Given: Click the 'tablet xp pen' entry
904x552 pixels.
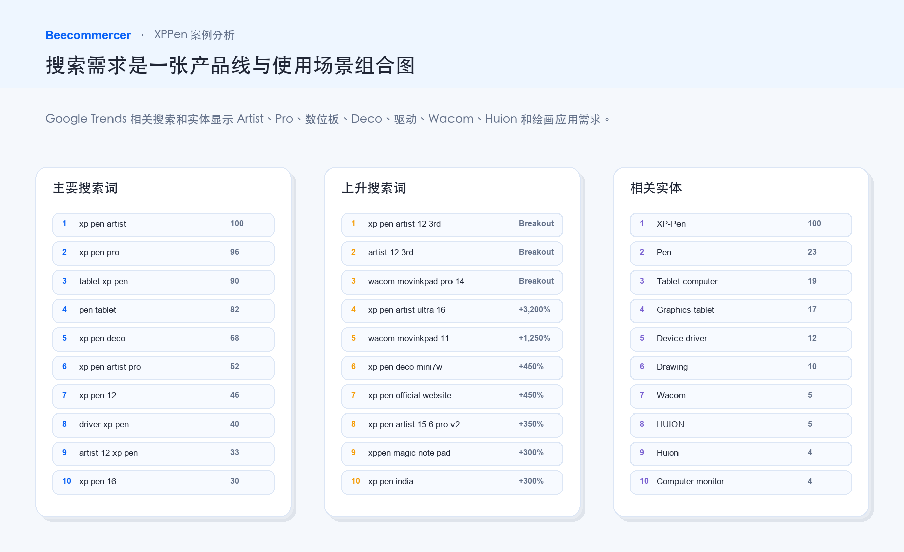Looking at the screenshot, I should [163, 282].
